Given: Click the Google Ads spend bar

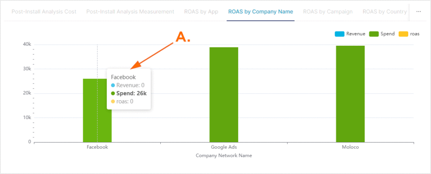Looking at the screenshot, I should coord(224,95).
